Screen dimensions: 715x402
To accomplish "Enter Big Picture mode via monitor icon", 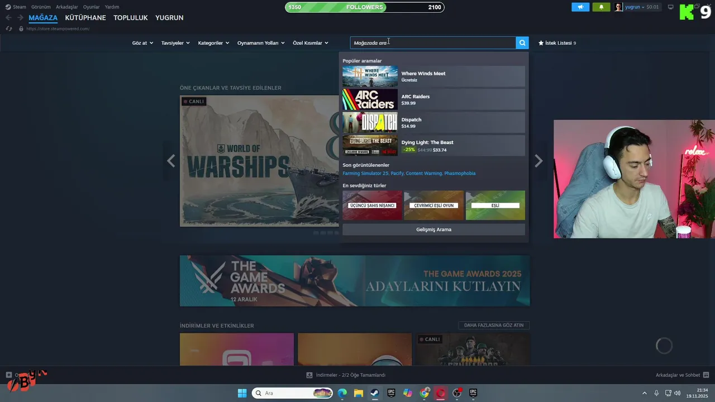I will [671, 7].
